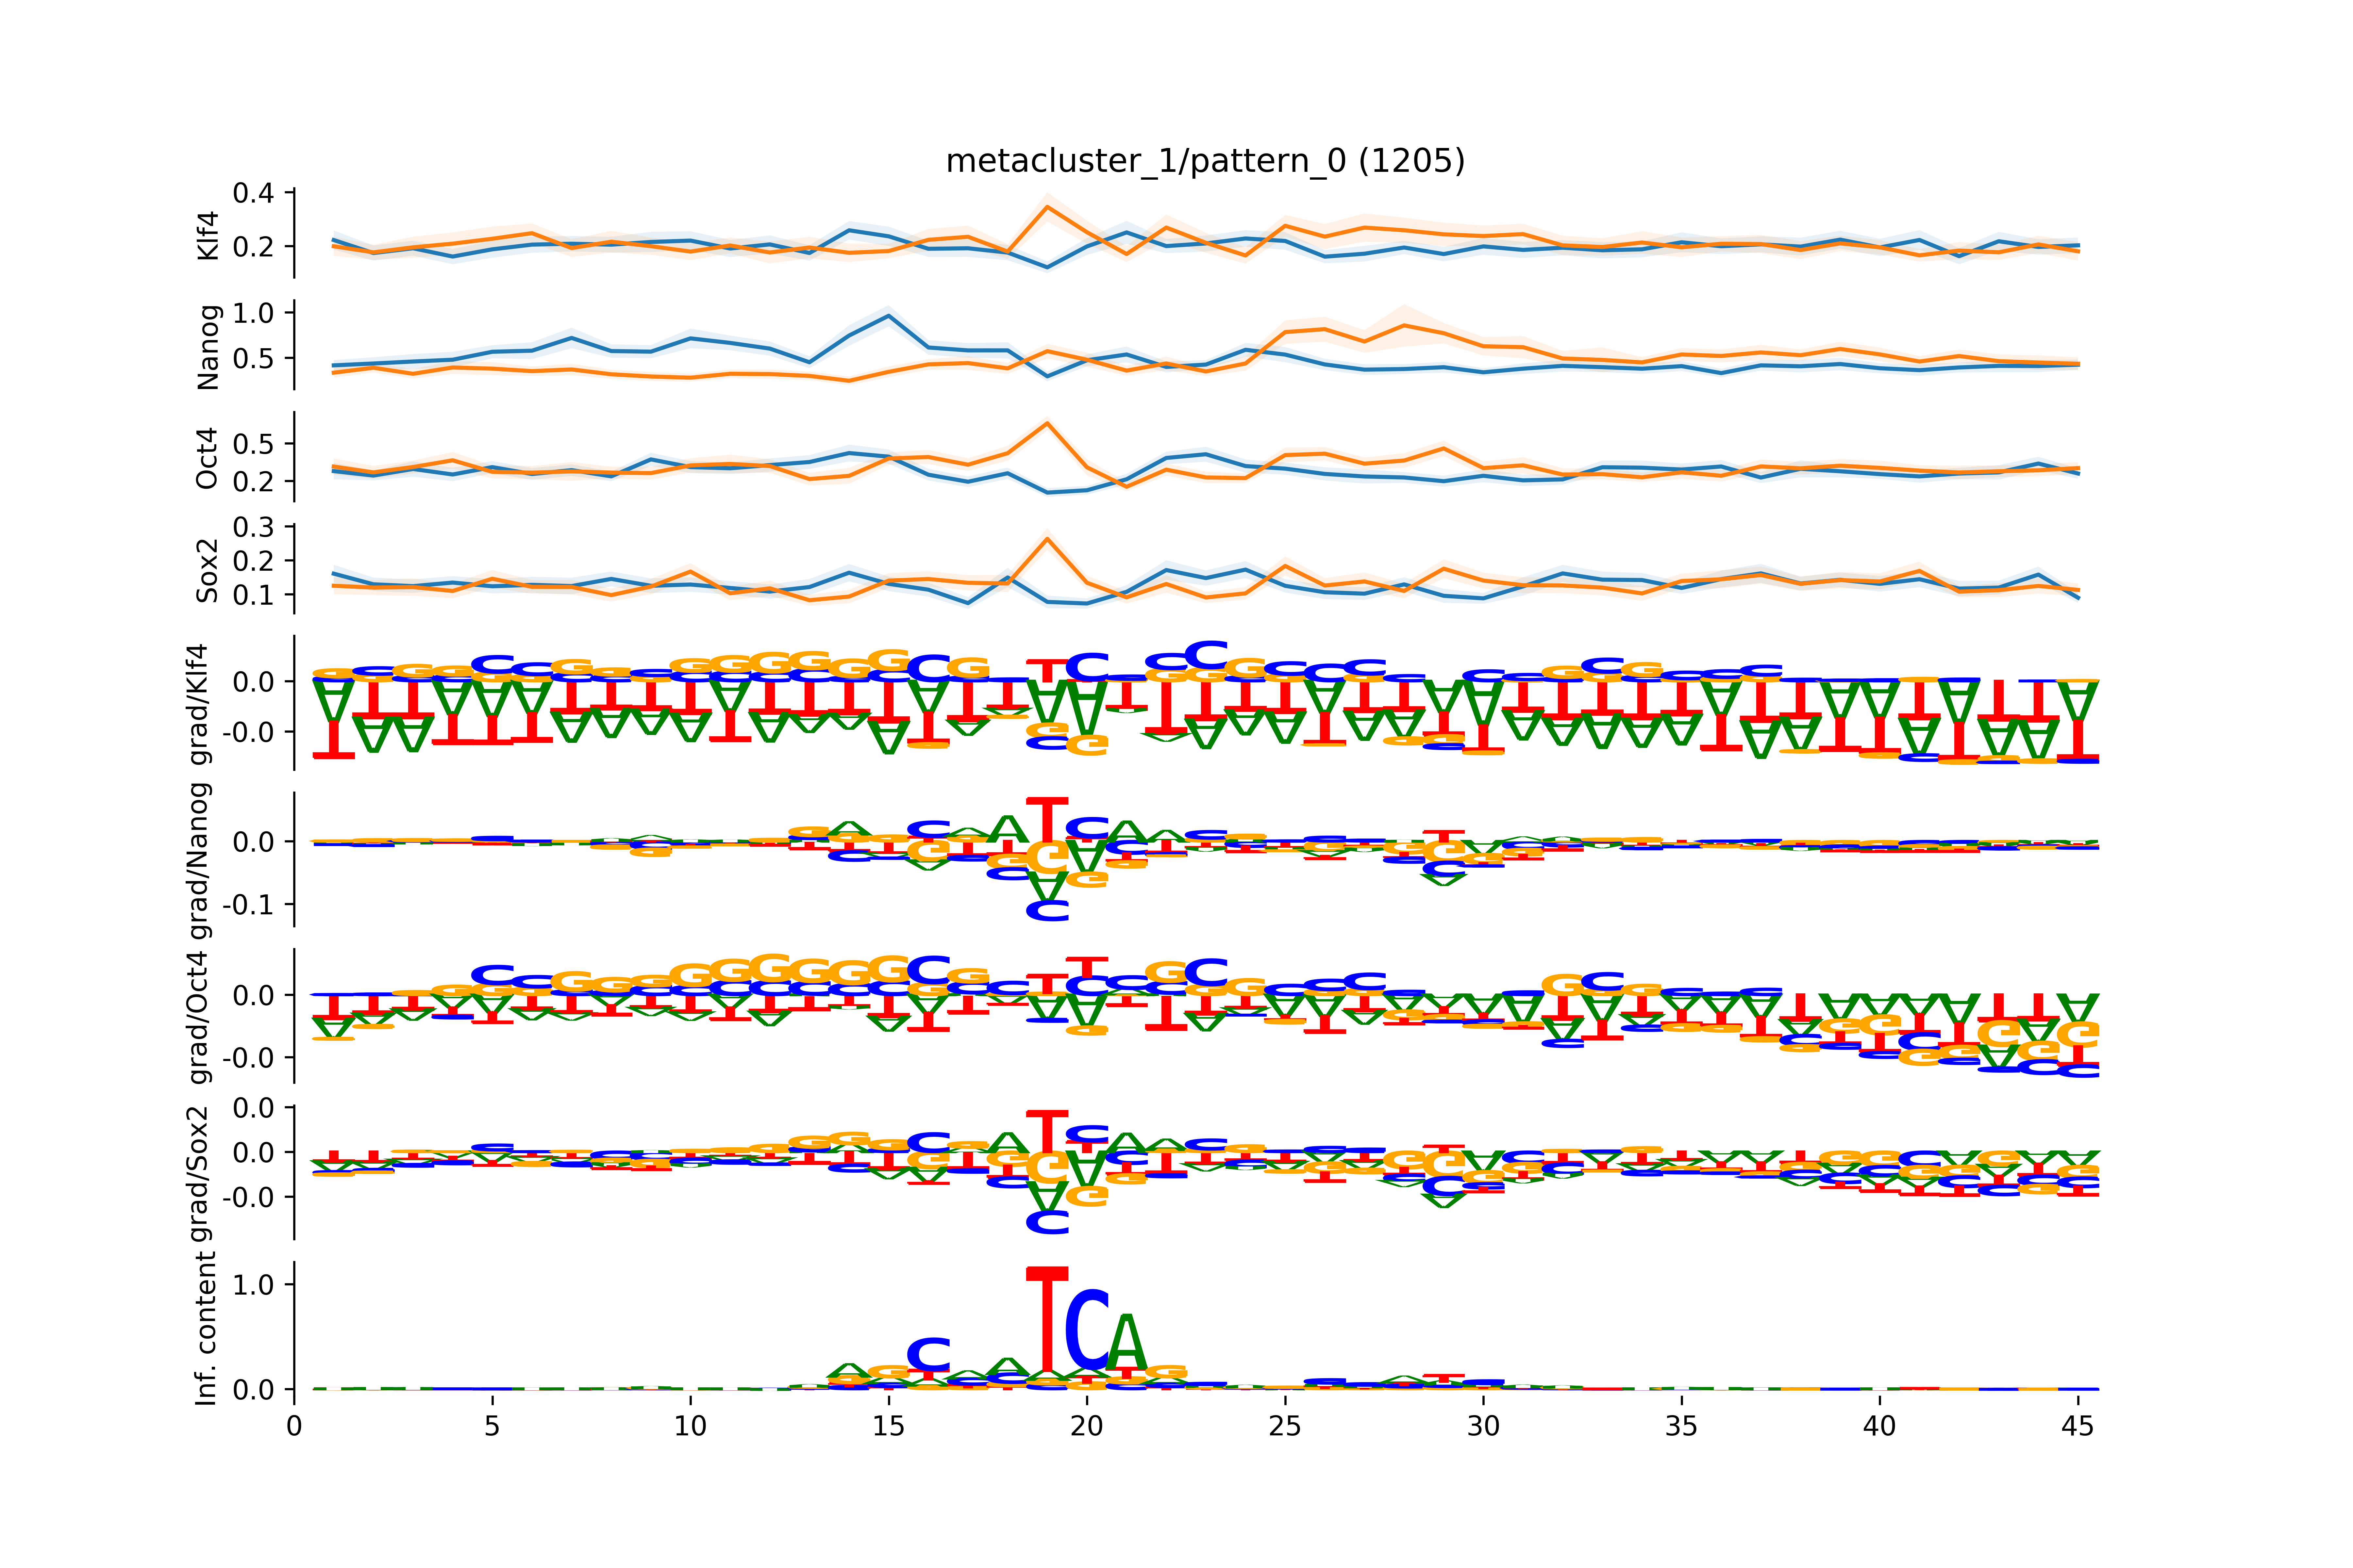Viewport: 2353px width, 1568px height.
Task: Click the grad/Oct4 axis label
Action: click(x=200, y=1017)
